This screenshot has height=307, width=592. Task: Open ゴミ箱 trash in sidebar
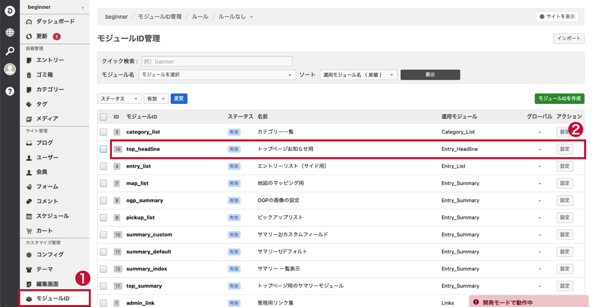pyautogui.click(x=45, y=75)
